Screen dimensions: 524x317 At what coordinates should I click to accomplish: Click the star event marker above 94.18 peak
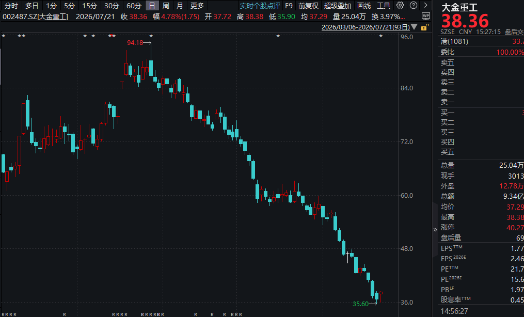pyautogui.click(x=151, y=36)
